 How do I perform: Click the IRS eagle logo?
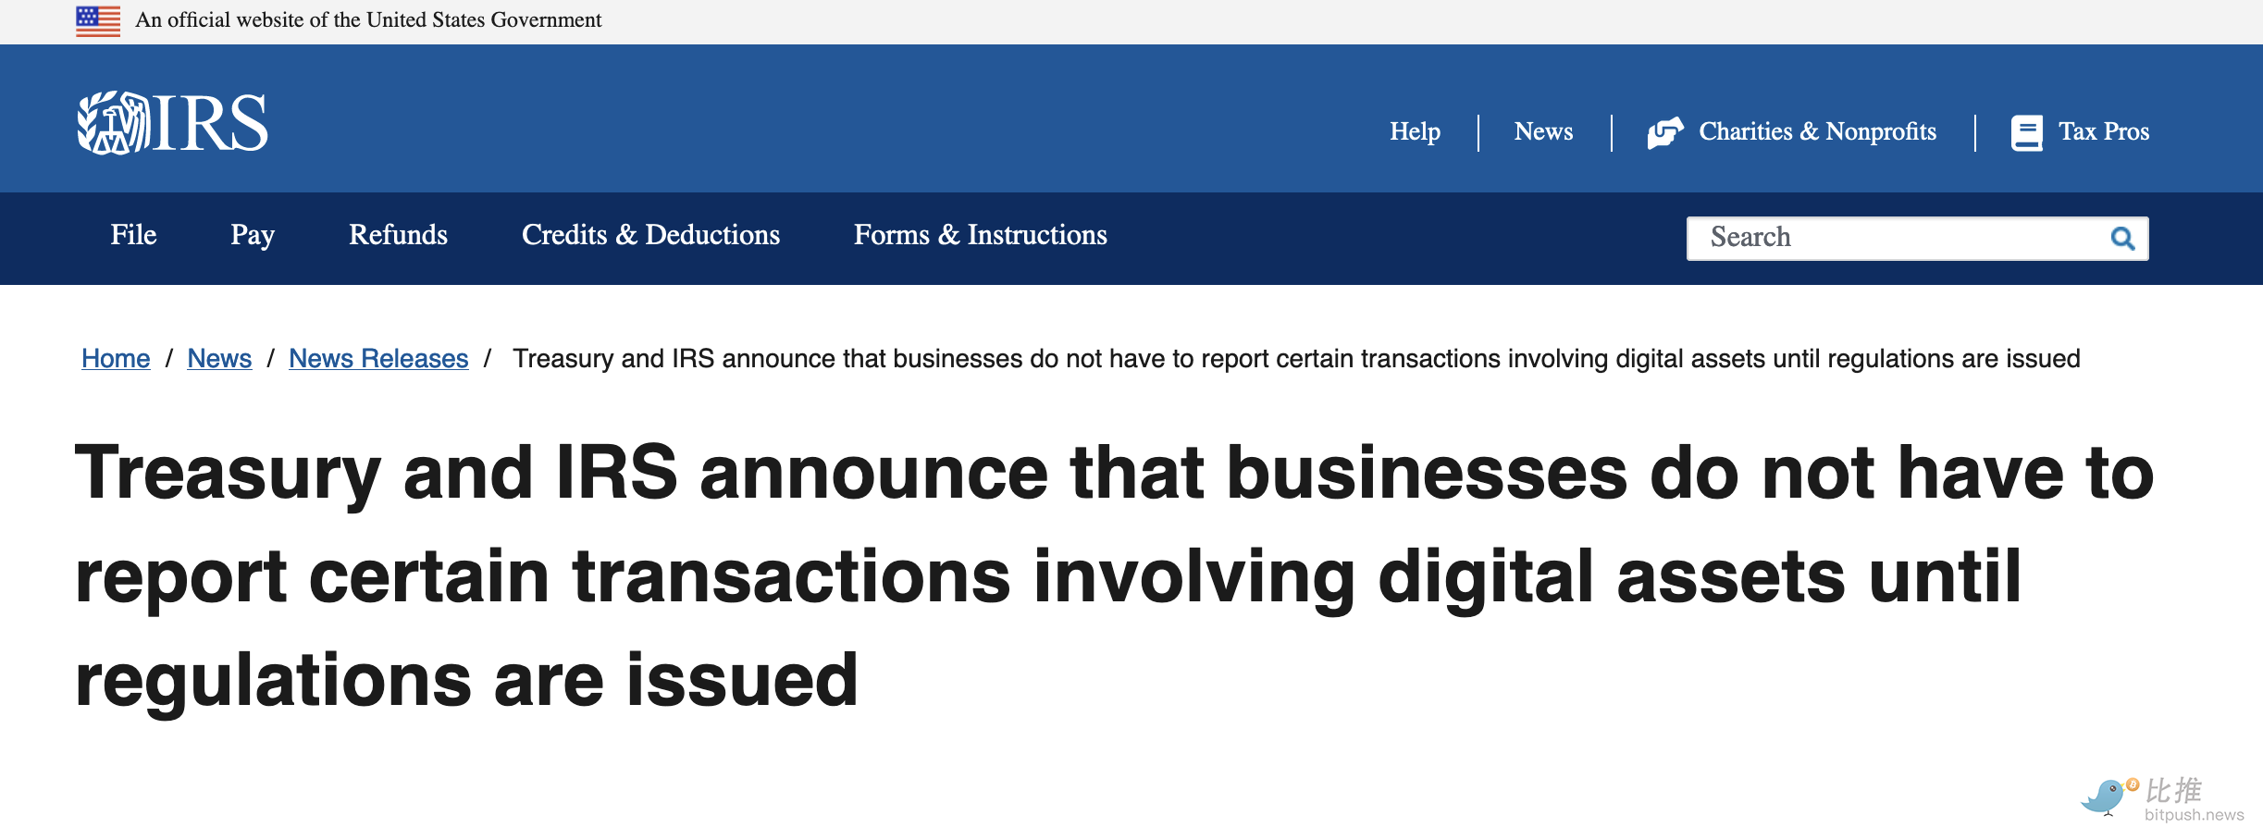pyautogui.click(x=172, y=123)
